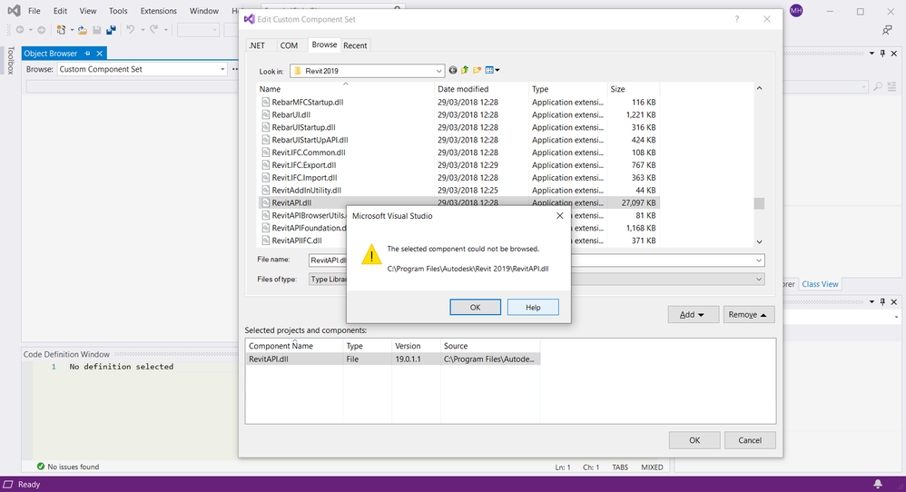The width and height of the screenshot is (906, 492).
Task: Click the green No issues found checkmark
Action: [41, 467]
